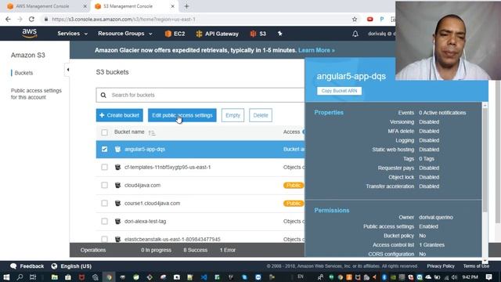Viewport: 501px width, 282px height.
Task: Toggle the select-all buckets checkbox
Action: [x=104, y=132]
